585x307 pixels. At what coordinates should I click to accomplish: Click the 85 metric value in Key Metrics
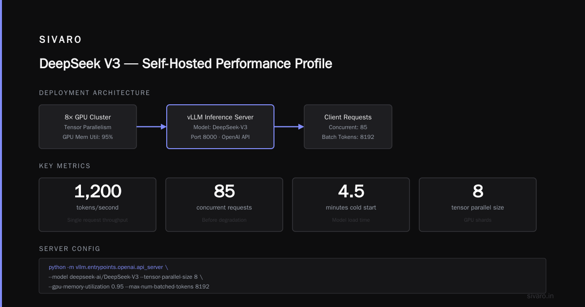click(x=224, y=192)
